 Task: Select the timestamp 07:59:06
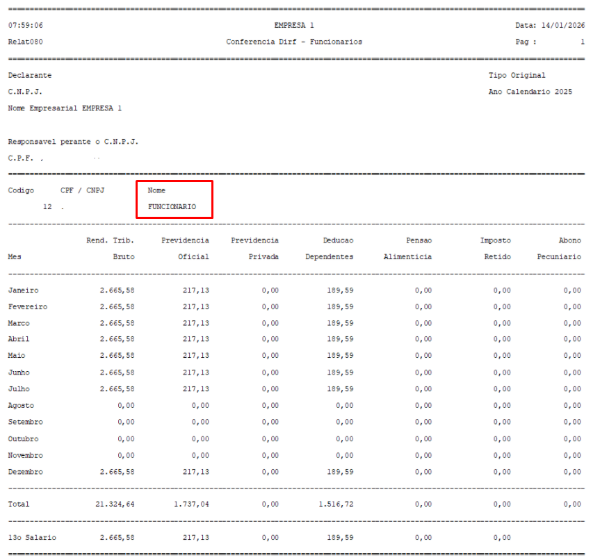[x=26, y=25]
